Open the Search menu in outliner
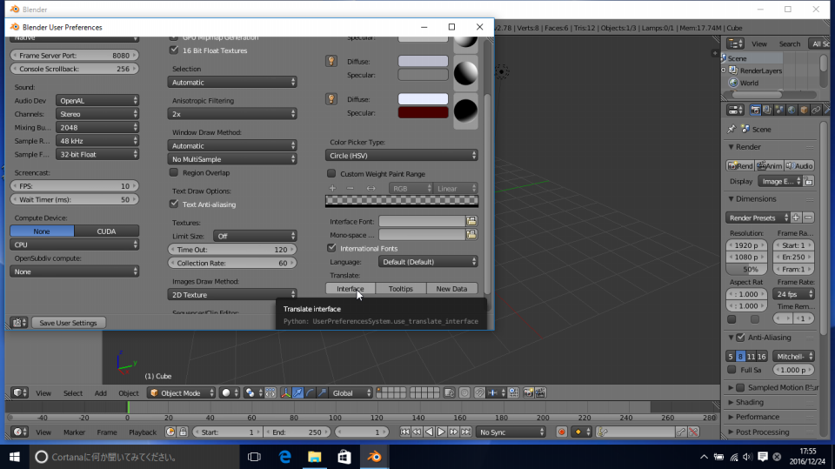This screenshot has height=469, width=835. tap(789, 44)
